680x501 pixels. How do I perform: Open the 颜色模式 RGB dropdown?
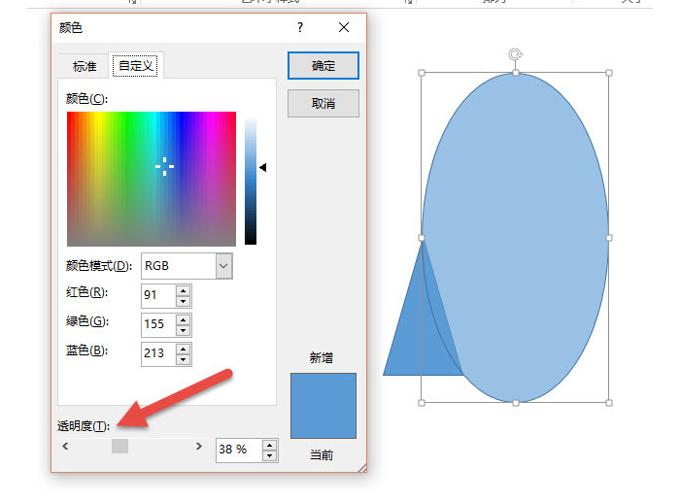click(223, 265)
